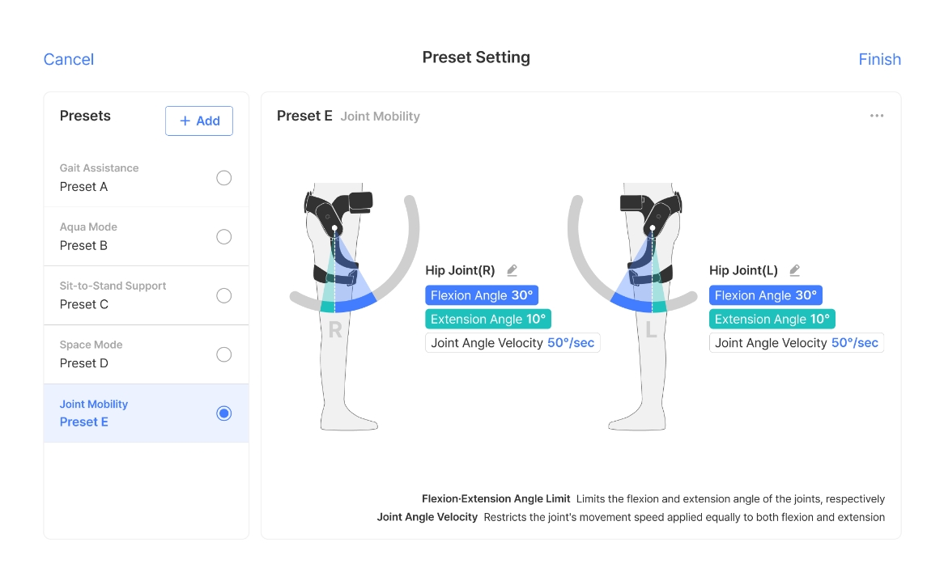The height and width of the screenshot is (585, 944).
Task: Edit the right hip Flexion Angle value
Action: pyautogui.click(x=482, y=295)
